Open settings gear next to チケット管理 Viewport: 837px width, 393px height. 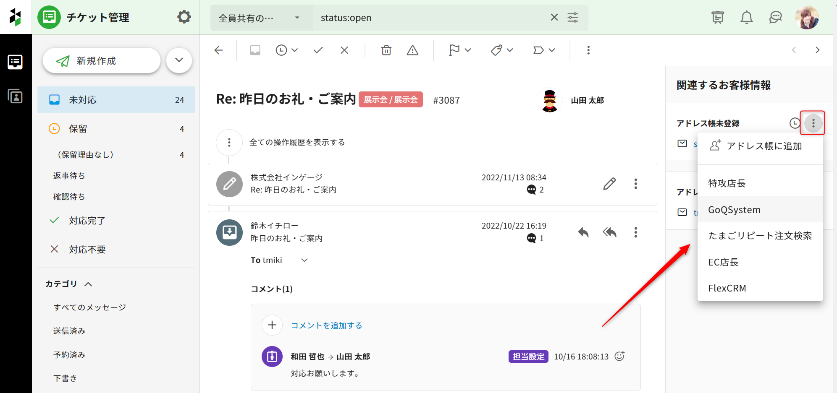pyautogui.click(x=184, y=17)
